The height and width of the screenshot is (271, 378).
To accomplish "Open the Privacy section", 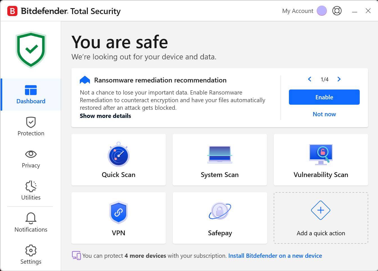I will (x=31, y=159).
